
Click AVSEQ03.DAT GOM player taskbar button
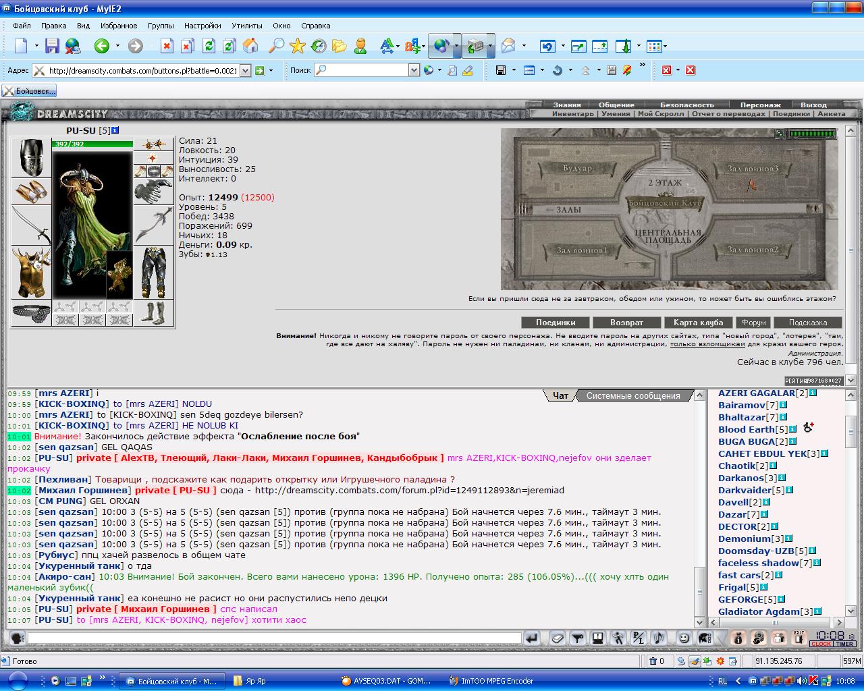pos(390,681)
